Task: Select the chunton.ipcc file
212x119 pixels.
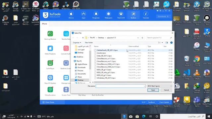Action: click(x=133, y=53)
